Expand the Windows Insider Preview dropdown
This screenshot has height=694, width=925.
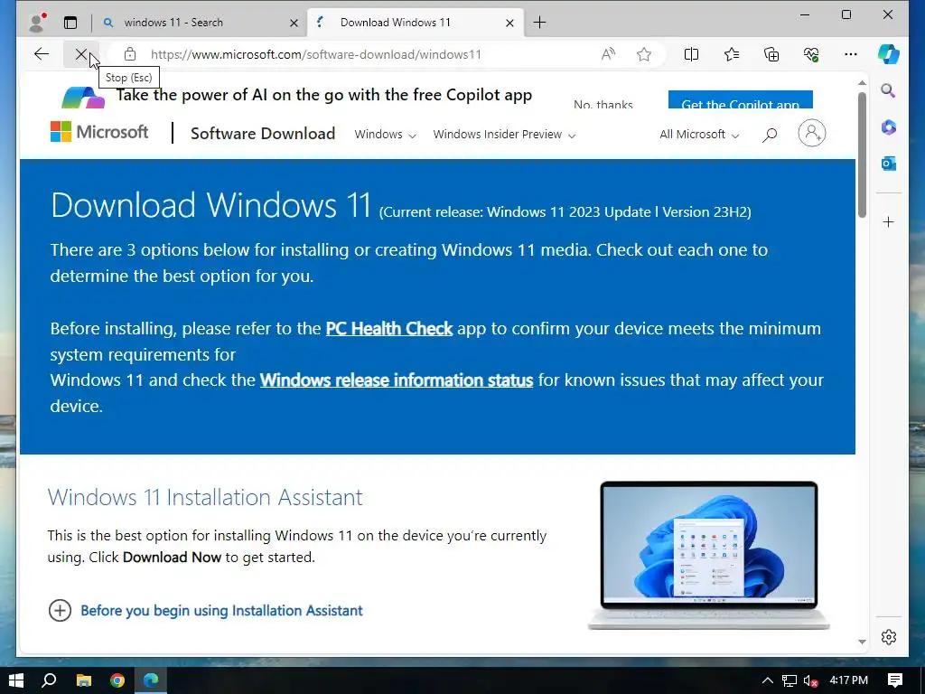coord(504,135)
